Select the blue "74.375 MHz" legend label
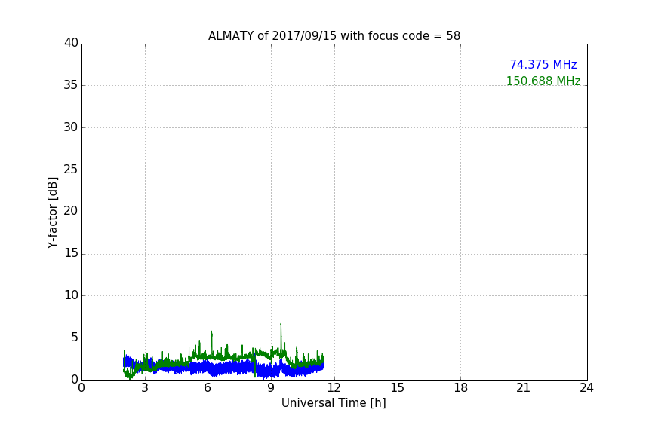652x434 pixels. 543,65
